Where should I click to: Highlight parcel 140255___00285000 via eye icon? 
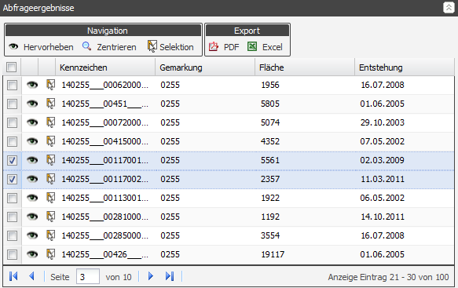(x=32, y=235)
